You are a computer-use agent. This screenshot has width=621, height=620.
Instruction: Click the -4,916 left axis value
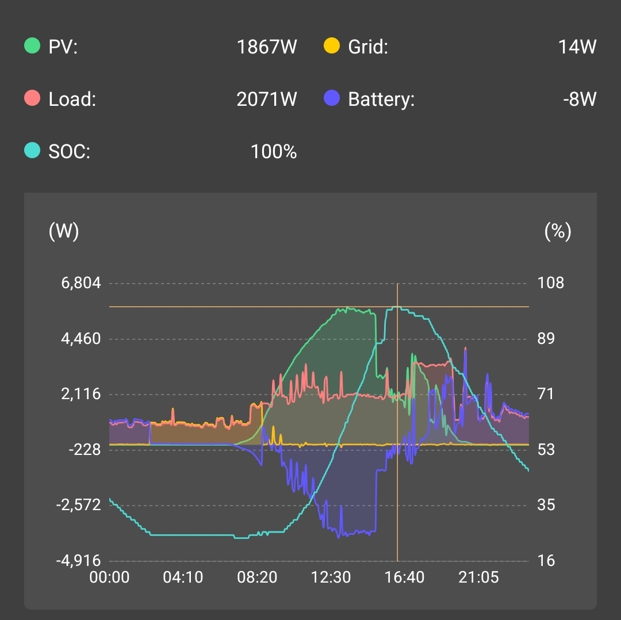click(78, 561)
